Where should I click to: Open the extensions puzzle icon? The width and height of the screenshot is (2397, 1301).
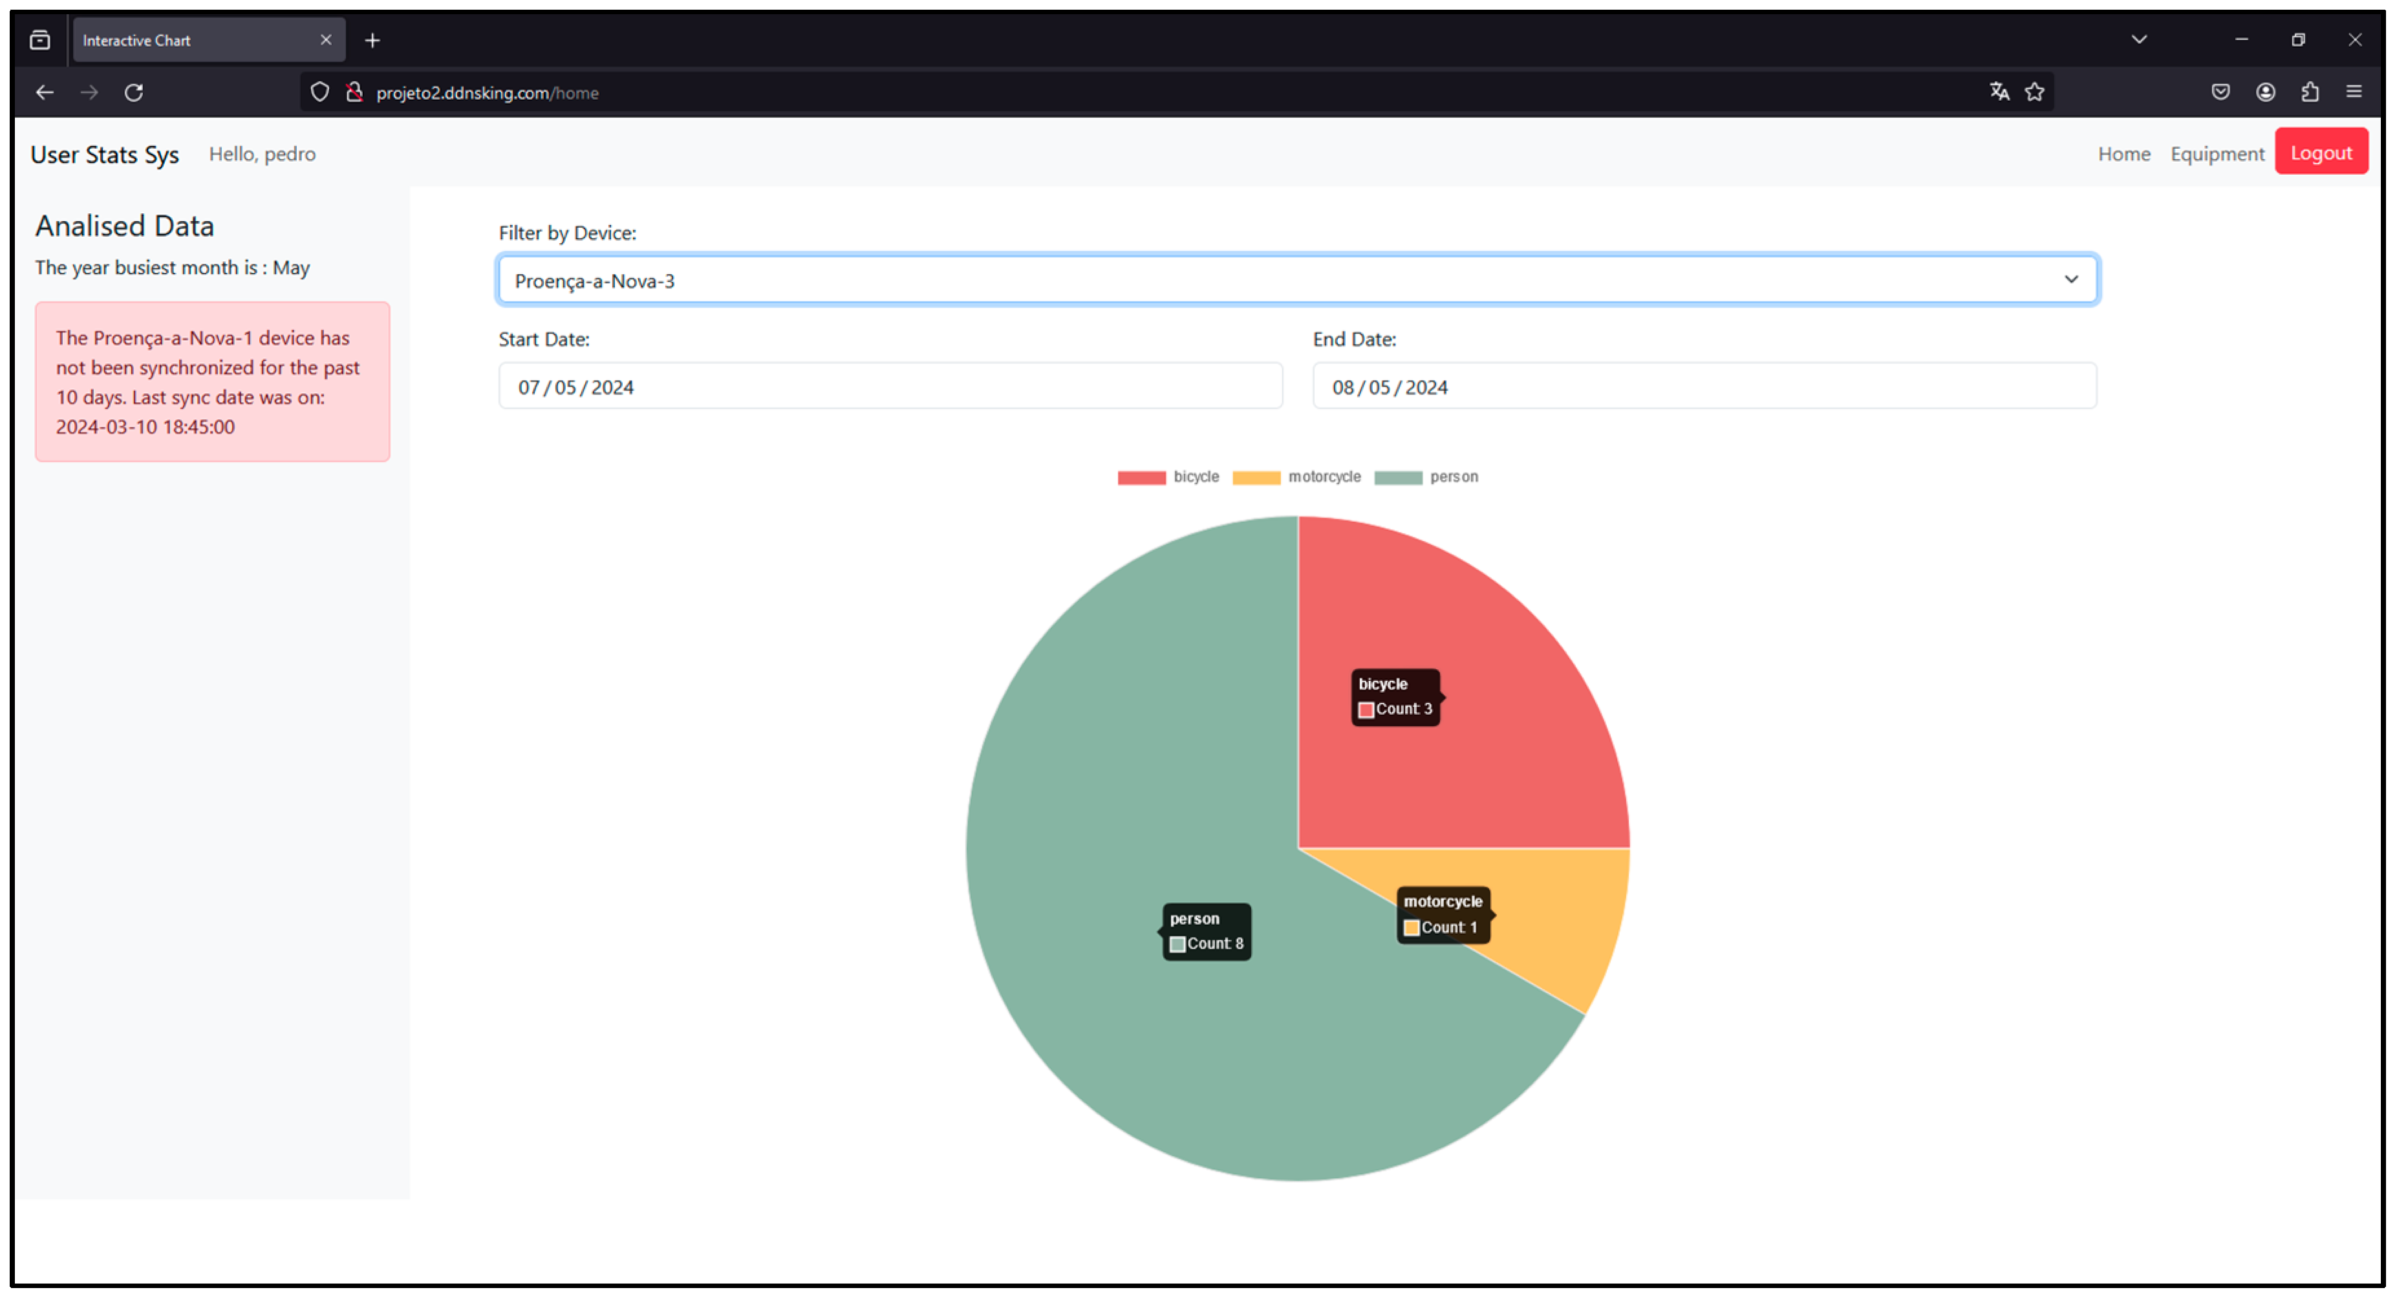tap(2310, 91)
